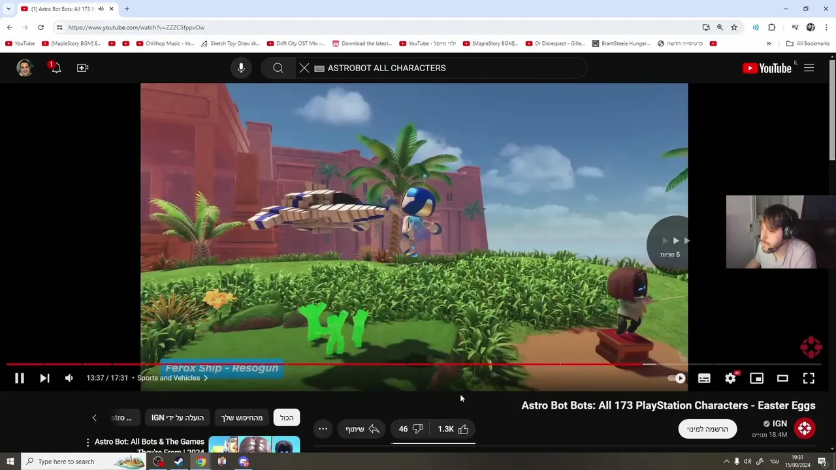
Task: Click the Share (שיתוף) button
Action: (x=362, y=429)
